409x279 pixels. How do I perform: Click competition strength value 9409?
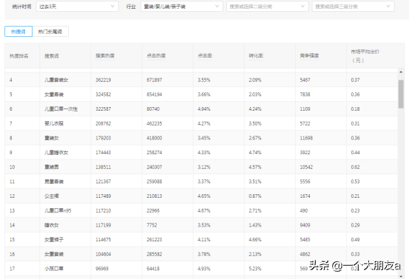coord(305,225)
